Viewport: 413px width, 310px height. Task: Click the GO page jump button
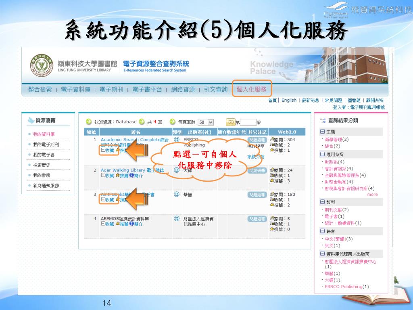coord(230,122)
